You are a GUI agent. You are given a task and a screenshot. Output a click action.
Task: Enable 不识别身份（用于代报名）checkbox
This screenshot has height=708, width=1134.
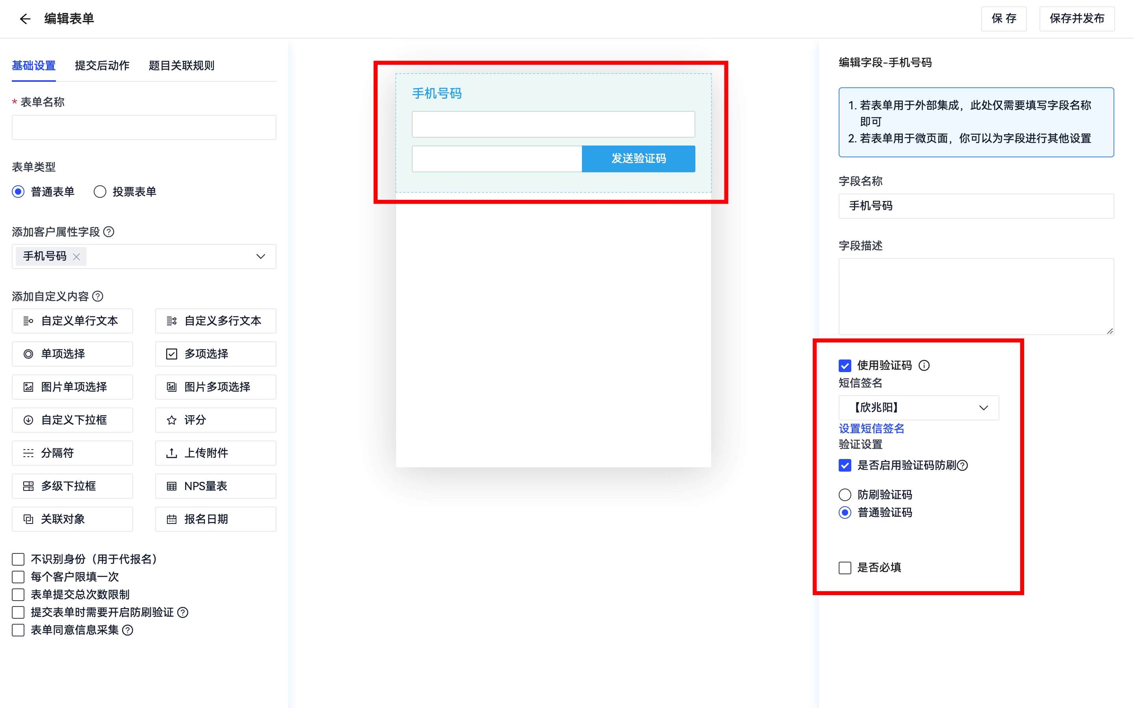[18, 559]
